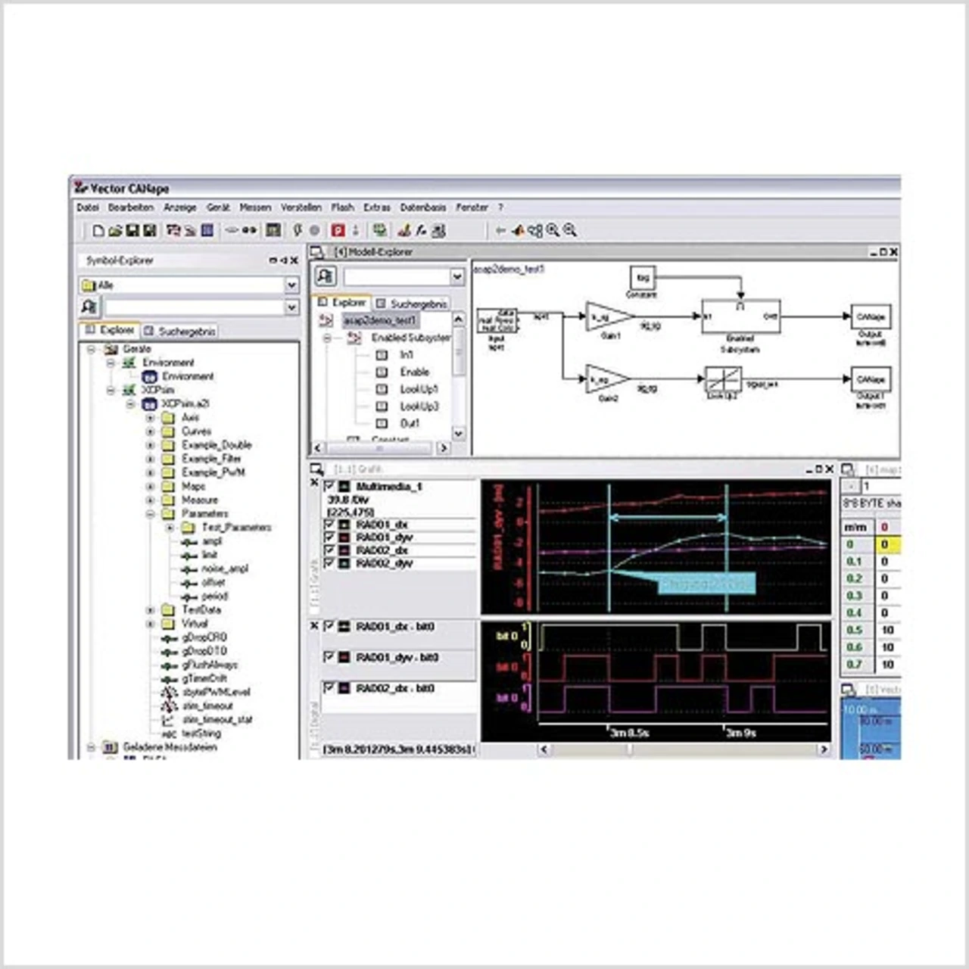Select the Example_Filter folder
This screenshot has height=969, width=969.
click(x=211, y=459)
